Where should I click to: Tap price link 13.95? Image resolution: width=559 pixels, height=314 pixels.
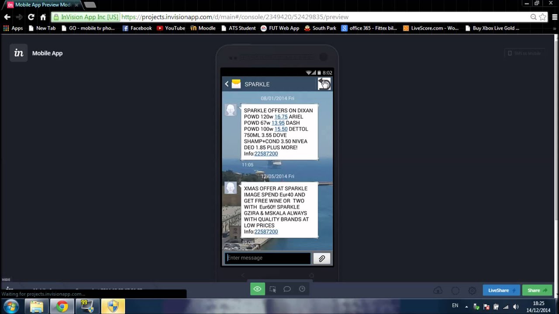click(x=278, y=123)
